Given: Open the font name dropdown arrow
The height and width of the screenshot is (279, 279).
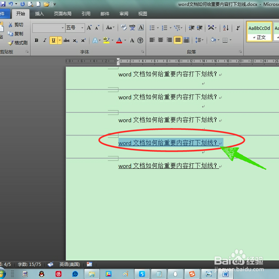Looking at the screenshot, I should (62, 28).
